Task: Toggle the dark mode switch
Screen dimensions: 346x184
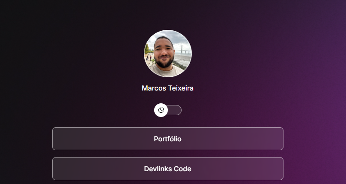Action: pos(168,110)
